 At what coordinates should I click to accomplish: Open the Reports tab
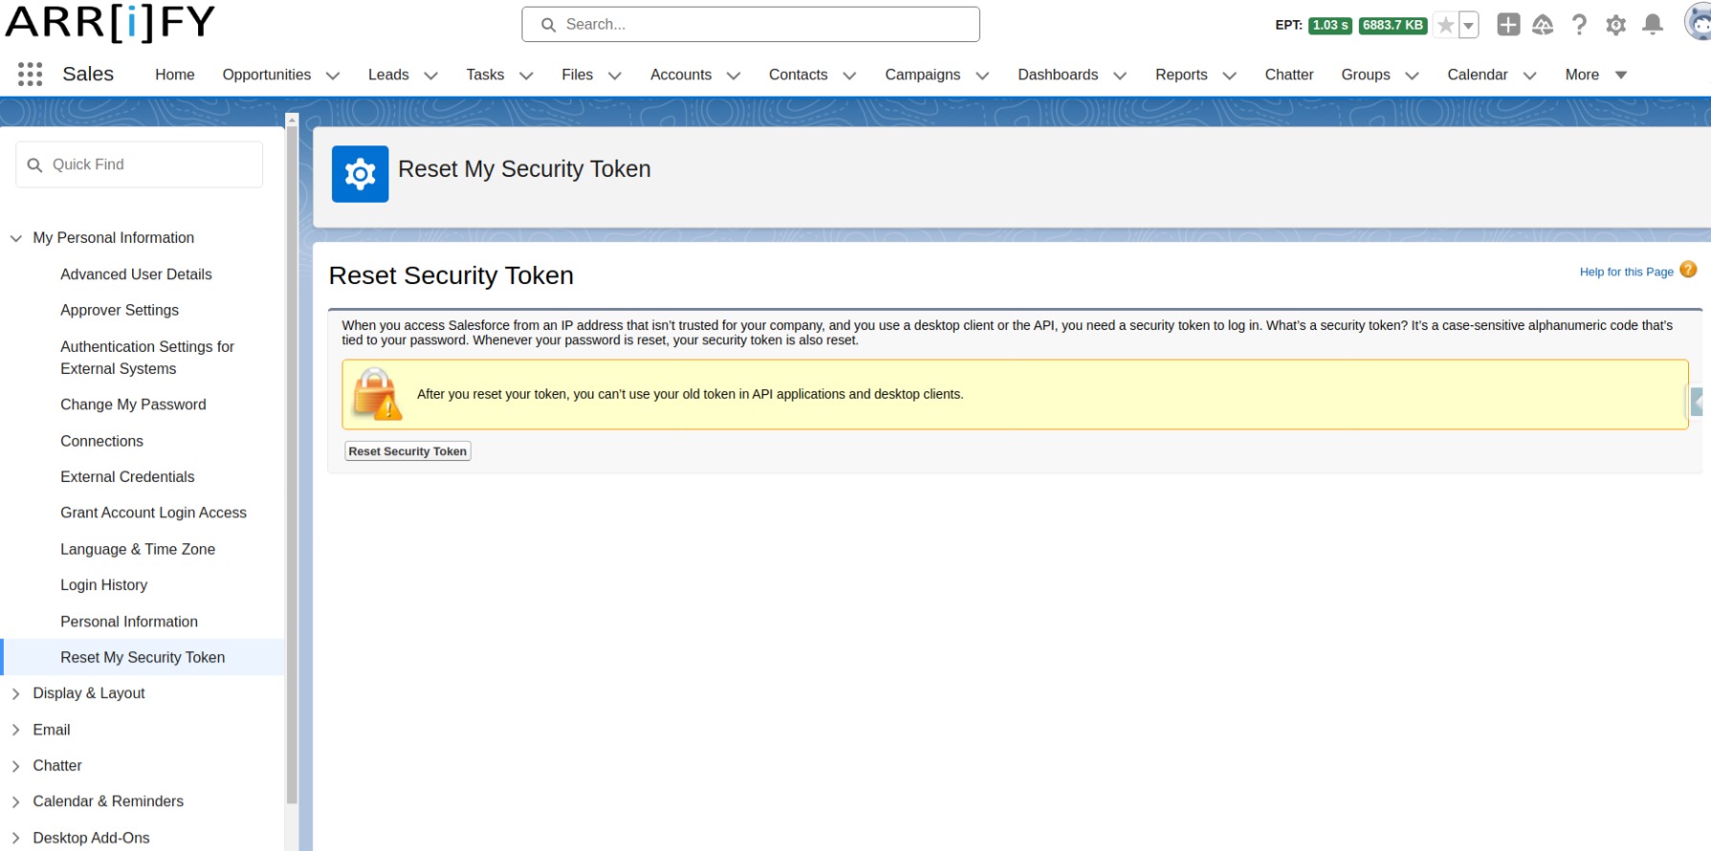tap(1181, 75)
